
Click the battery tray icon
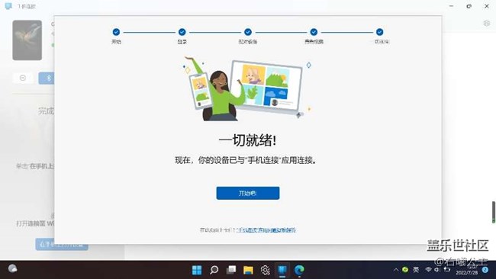coord(446,270)
